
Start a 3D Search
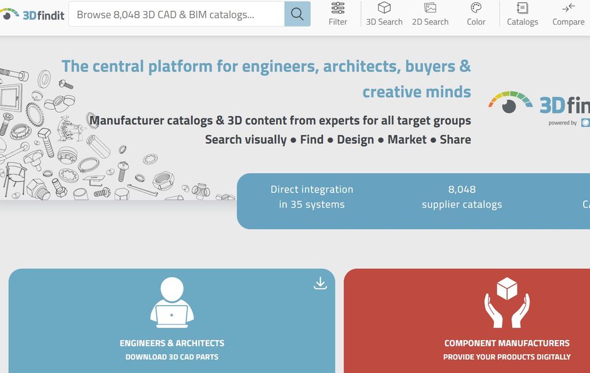384,14
